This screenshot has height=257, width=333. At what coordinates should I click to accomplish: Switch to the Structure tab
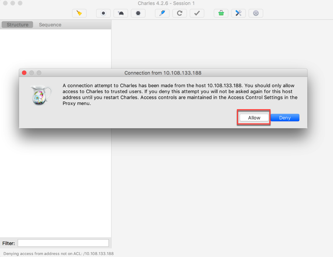point(17,25)
